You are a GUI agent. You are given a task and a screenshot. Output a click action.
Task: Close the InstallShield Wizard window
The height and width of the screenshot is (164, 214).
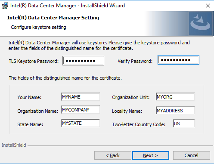click(x=208, y=6)
